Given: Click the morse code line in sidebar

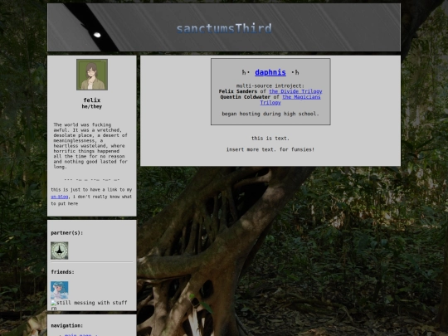Looking at the screenshot, I should [x=92, y=180].
